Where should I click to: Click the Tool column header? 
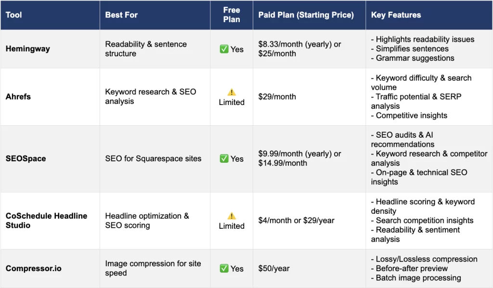14,15
